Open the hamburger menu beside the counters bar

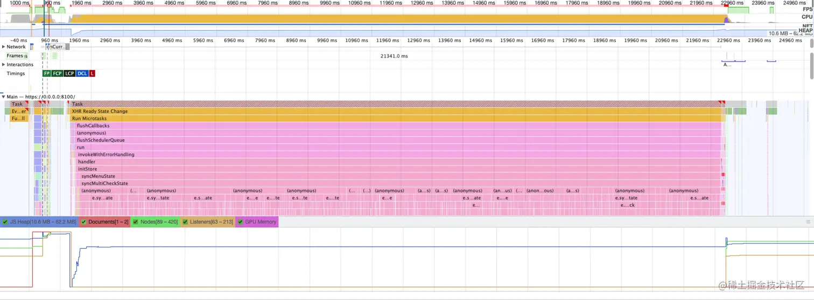(x=808, y=222)
